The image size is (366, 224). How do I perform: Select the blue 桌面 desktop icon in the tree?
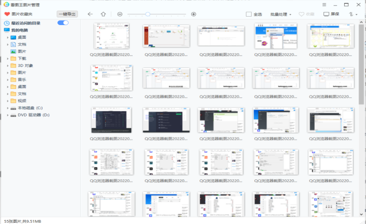click(13, 37)
